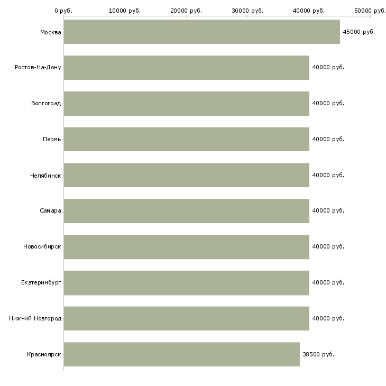Click the 10000 руб. axis tick label
386x386 pixels.
(x=125, y=11)
